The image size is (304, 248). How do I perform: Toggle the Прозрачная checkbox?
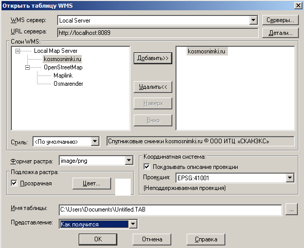[x=14, y=183]
